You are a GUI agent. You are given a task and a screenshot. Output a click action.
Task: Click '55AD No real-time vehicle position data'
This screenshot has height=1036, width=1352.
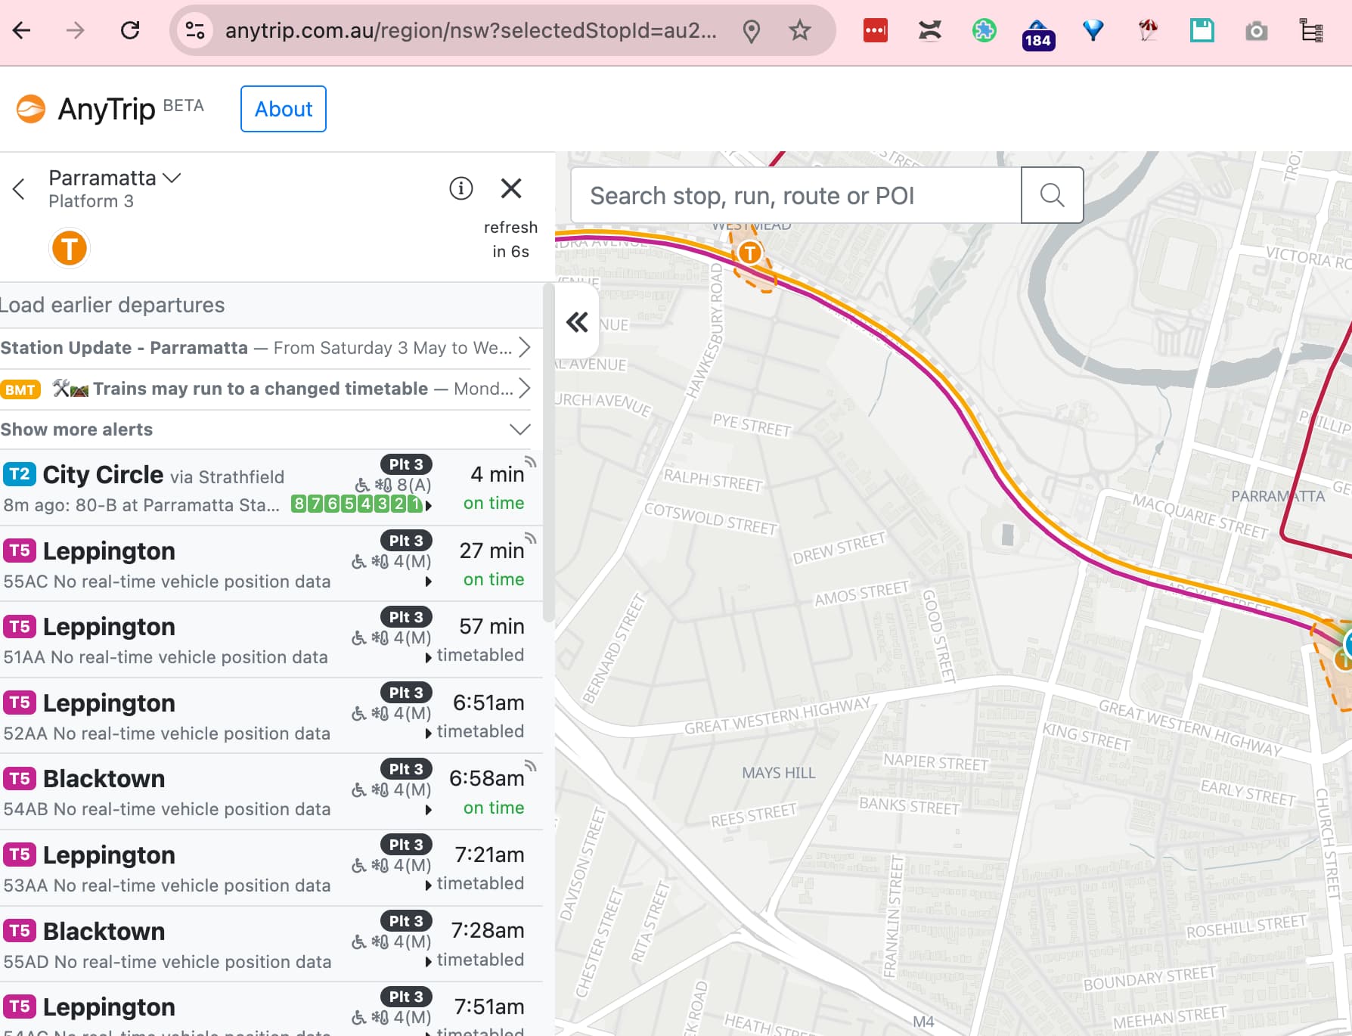(x=167, y=962)
